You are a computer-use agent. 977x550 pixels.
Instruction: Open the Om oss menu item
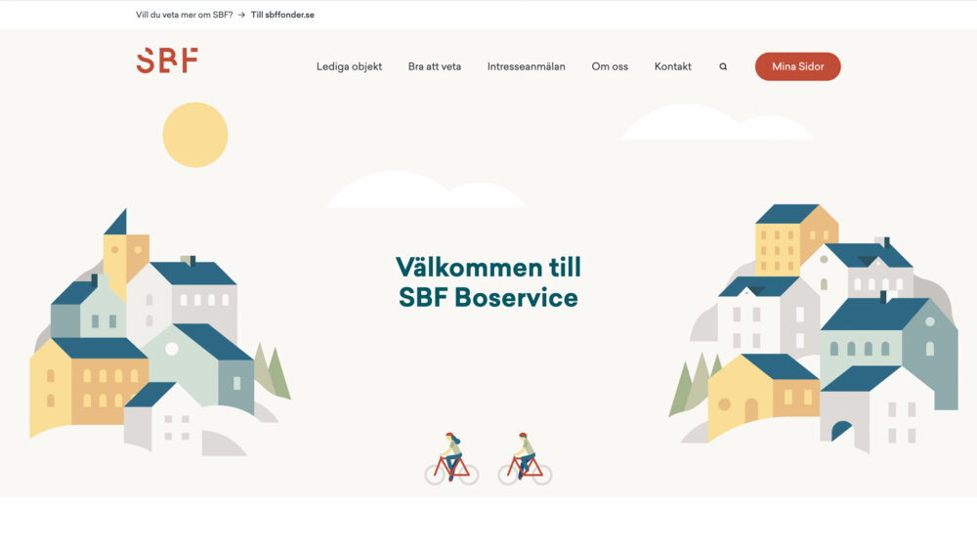click(x=610, y=66)
